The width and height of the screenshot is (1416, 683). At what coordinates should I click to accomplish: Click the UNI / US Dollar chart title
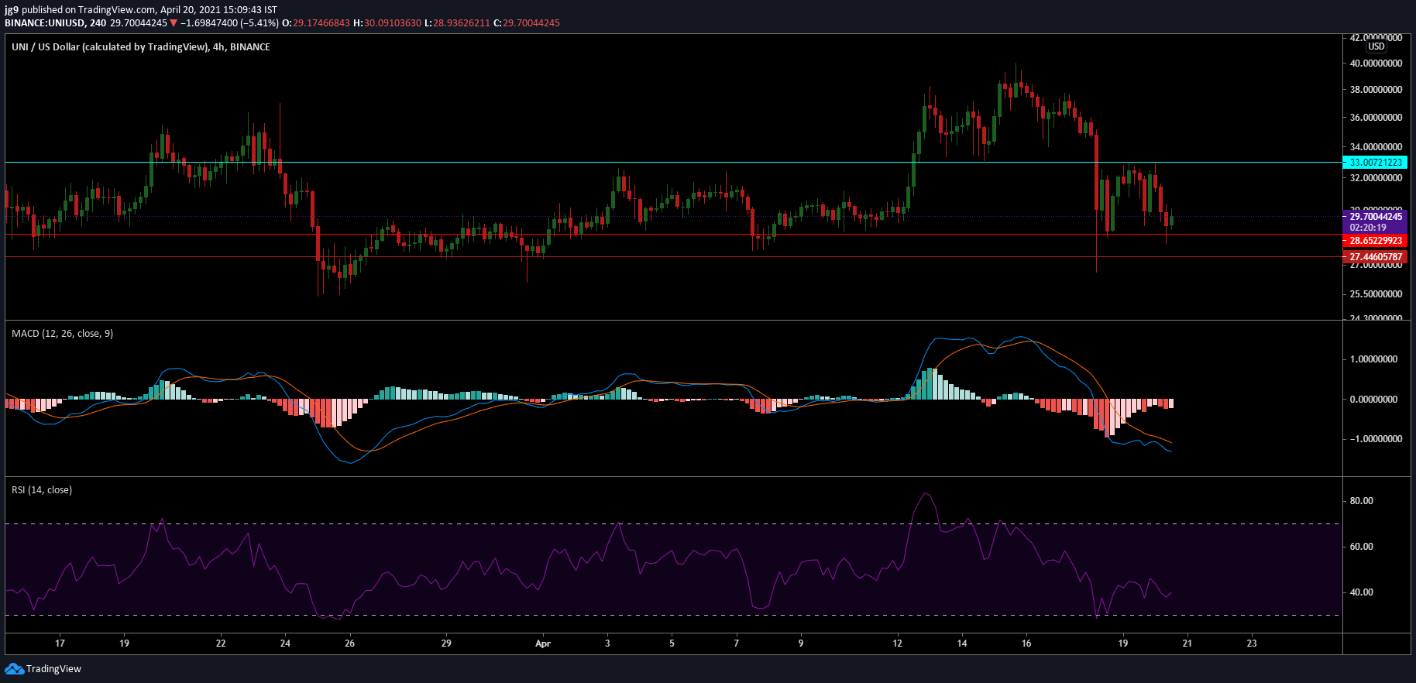[x=141, y=47]
